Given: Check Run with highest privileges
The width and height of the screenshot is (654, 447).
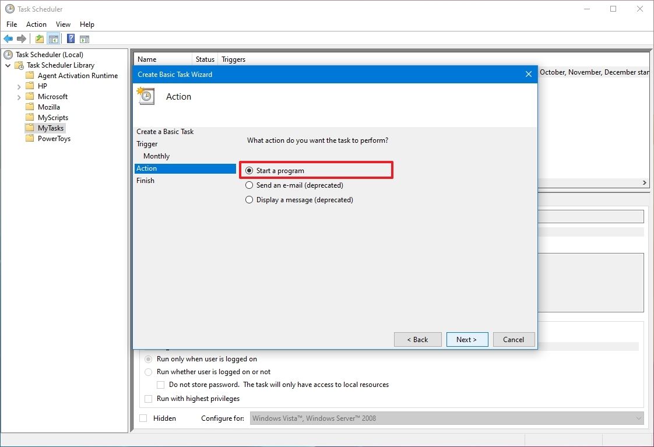Looking at the screenshot, I should [148, 399].
